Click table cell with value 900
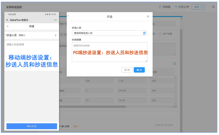Screen dimensions: 219x135 click(x=163, y=81)
